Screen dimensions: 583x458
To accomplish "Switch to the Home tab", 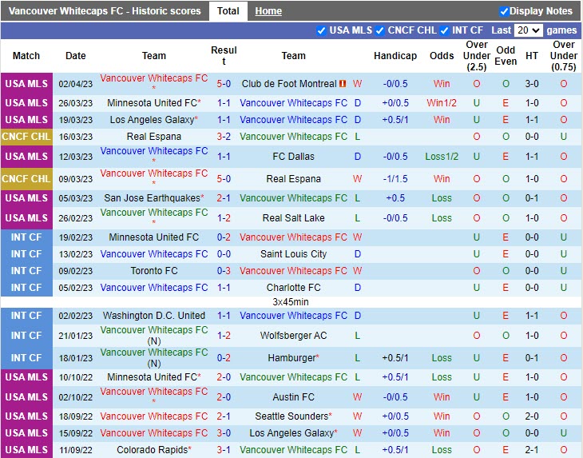I will pyautogui.click(x=268, y=11).
